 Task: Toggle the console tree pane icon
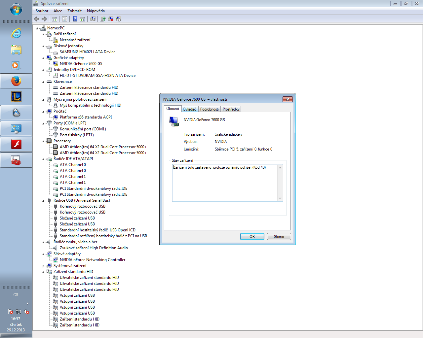[55, 19]
